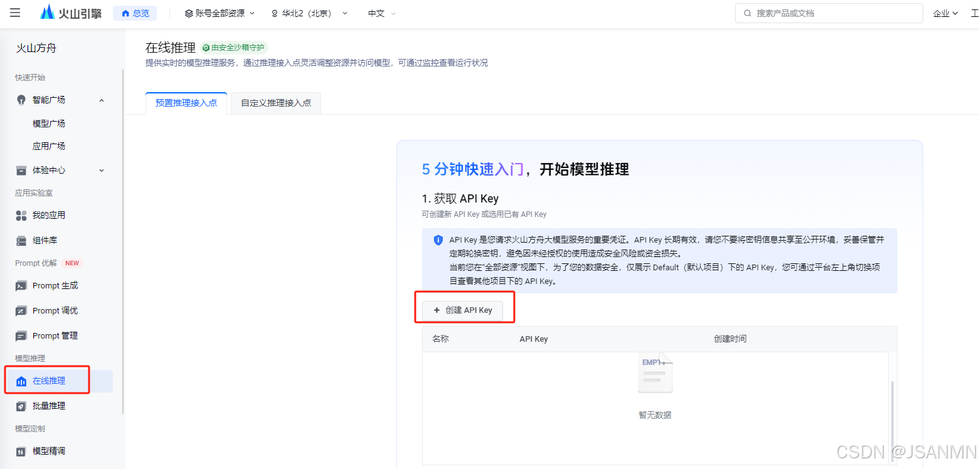Screen dimensions: 979x469
Task: Open 我的应用 in the sidebar
Action: click(x=49, y=215)
